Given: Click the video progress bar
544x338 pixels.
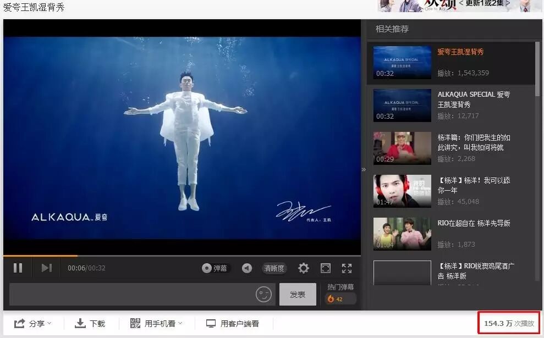Looking at the screenshot, I should 182,256.
